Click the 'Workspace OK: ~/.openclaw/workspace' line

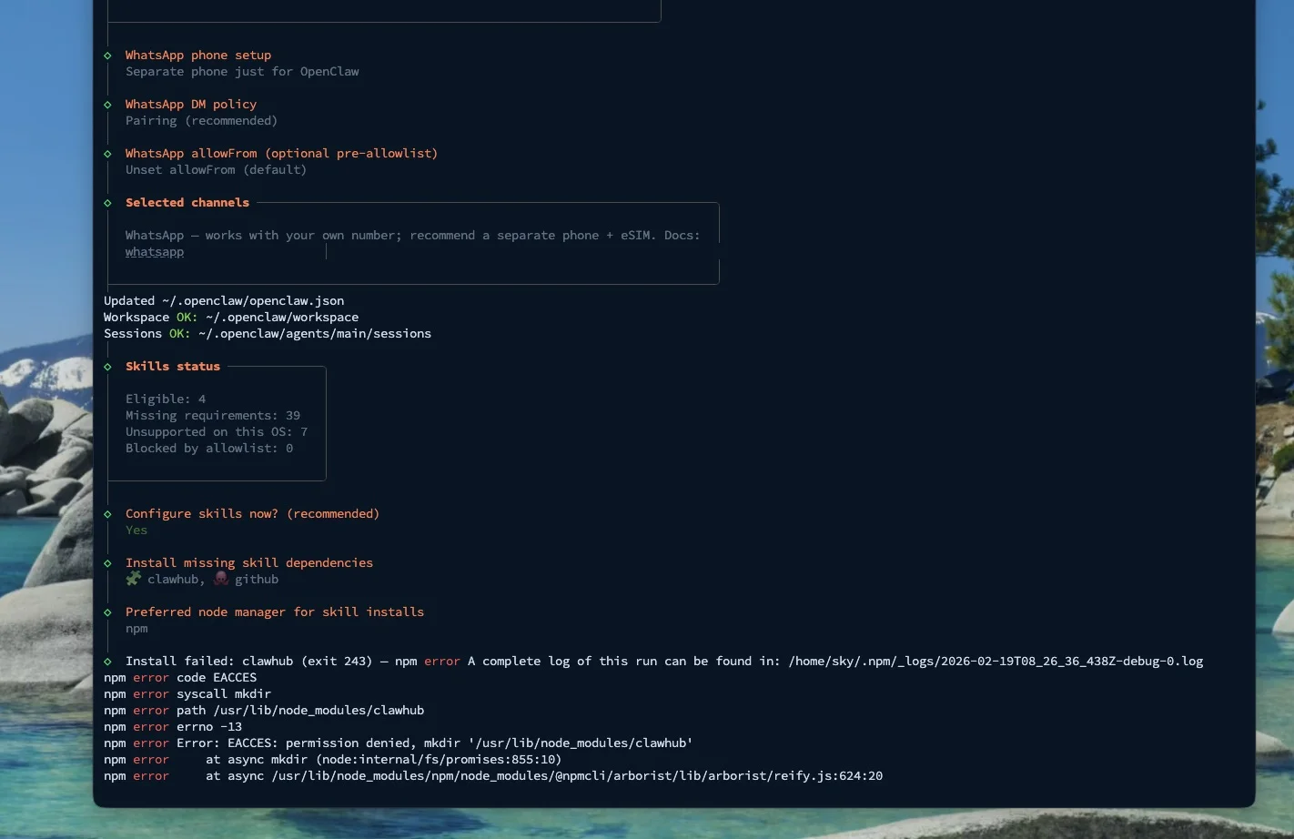coord(231,318)
